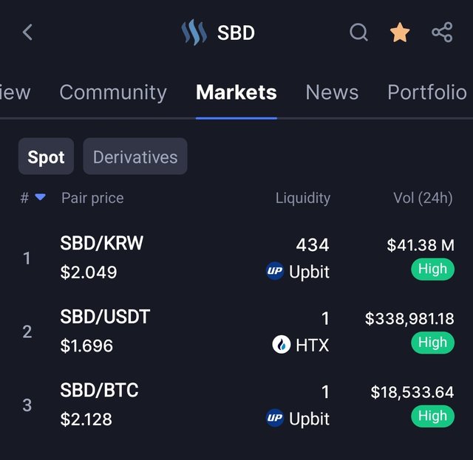Switch to the Community tab
Screen dimensions: 473x460
113,92
